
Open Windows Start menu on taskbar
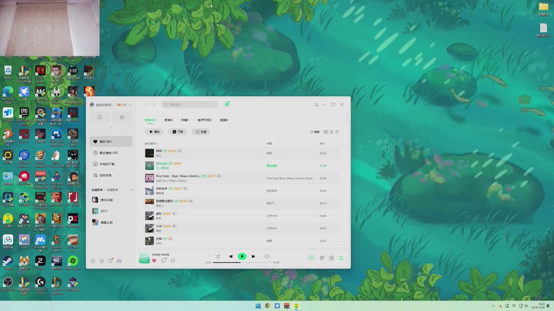pos(258,305)
